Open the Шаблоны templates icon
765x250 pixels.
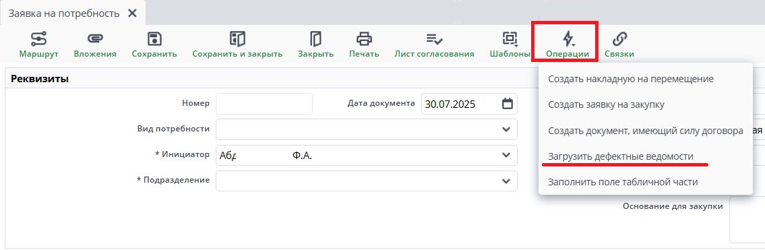click(x=510, y=38)
